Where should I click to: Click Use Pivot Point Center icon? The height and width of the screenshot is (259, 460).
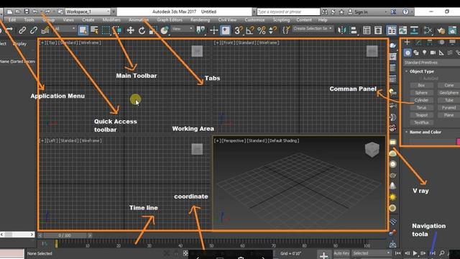201,30
